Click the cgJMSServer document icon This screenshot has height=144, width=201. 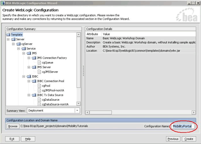(39, 72)
